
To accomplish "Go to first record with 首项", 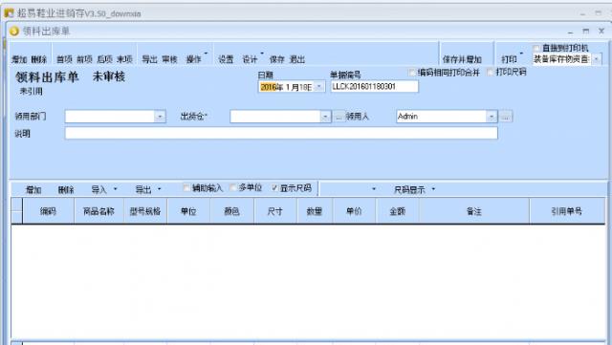I will pyautogui.click(x=64, y=59).
